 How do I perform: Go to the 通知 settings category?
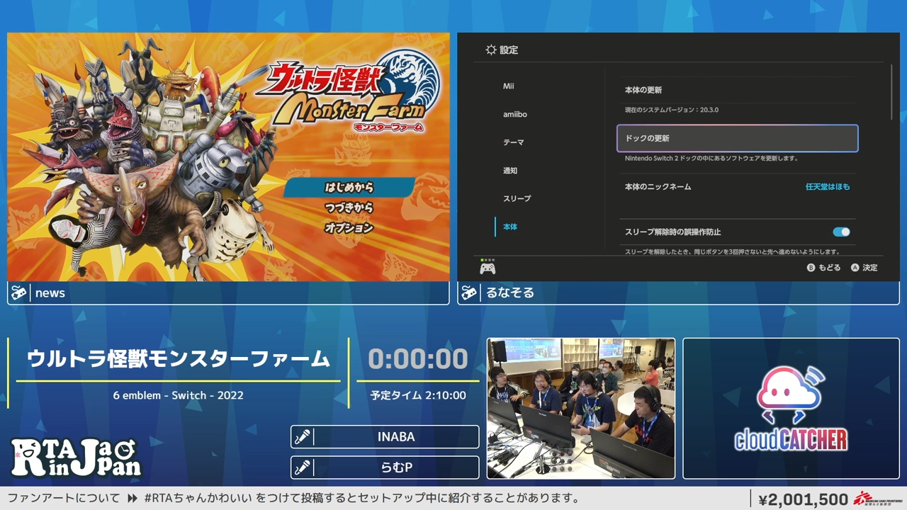[x=510, y=171]
